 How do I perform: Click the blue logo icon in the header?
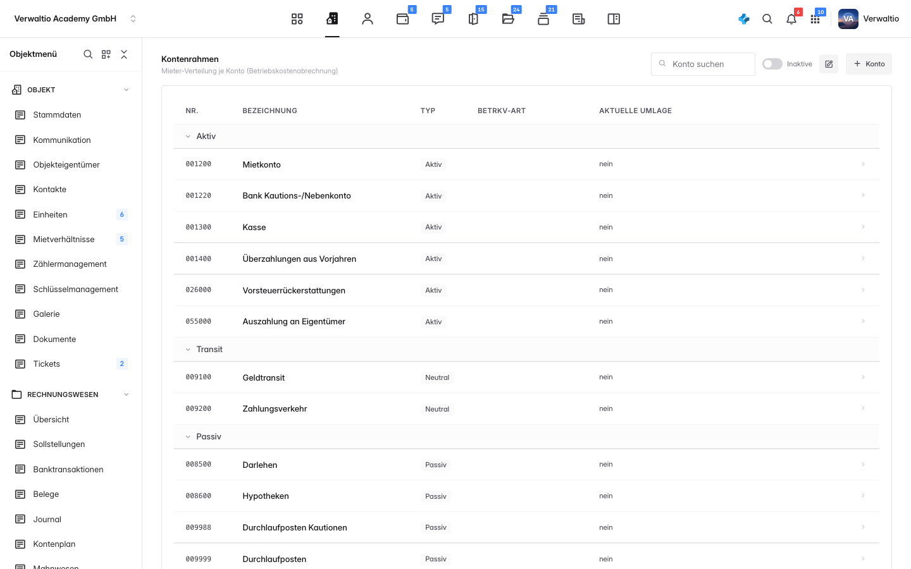click(x=744, y=19)
